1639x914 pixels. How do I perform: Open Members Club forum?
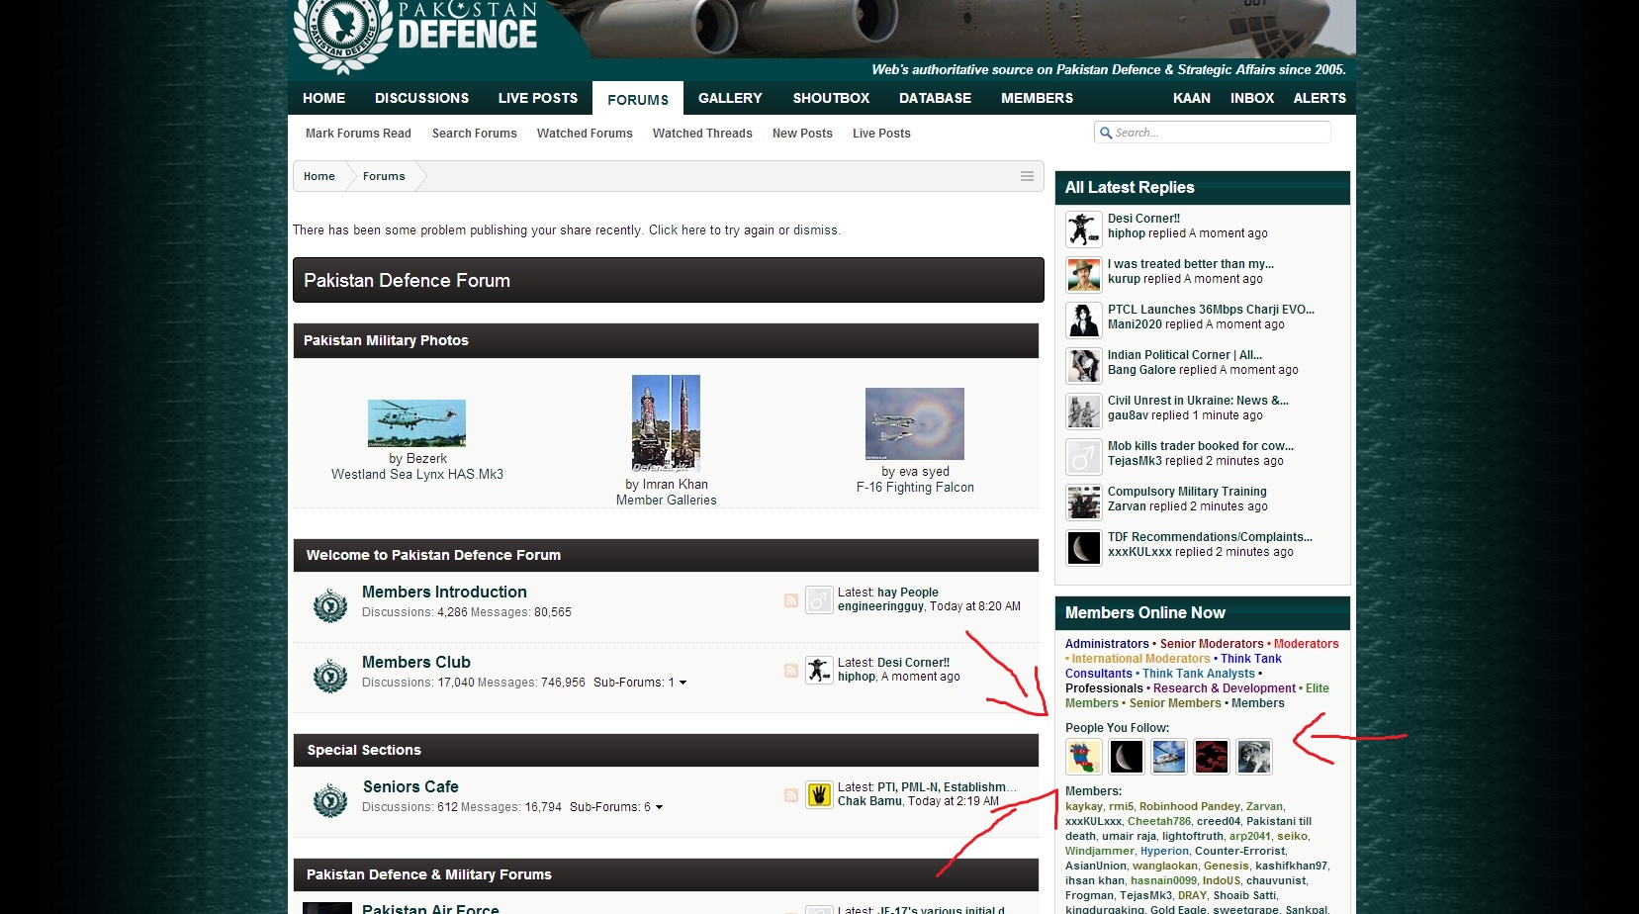pyautogui.click(x=416, y=662)
